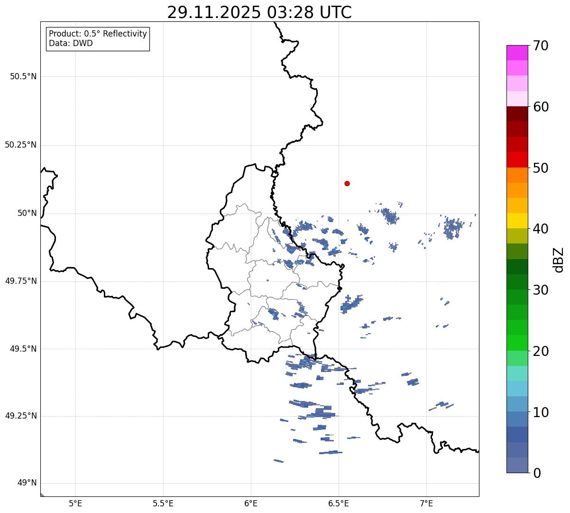Viewport: 570px width, 513px height.
Task: Pick the light cyan swatch just above 10 dBZ
Action: coord(517,389)
